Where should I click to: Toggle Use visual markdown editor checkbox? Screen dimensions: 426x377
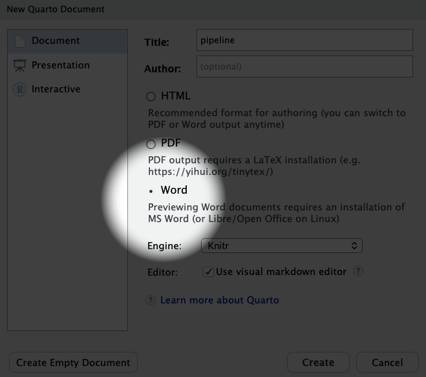tap(208, 272)
